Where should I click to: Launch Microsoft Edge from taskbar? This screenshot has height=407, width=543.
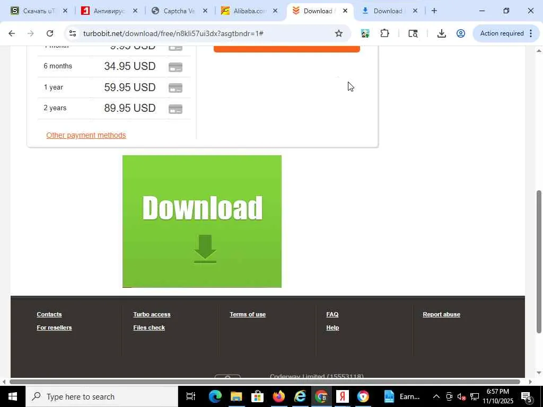[x=215, y=396]
